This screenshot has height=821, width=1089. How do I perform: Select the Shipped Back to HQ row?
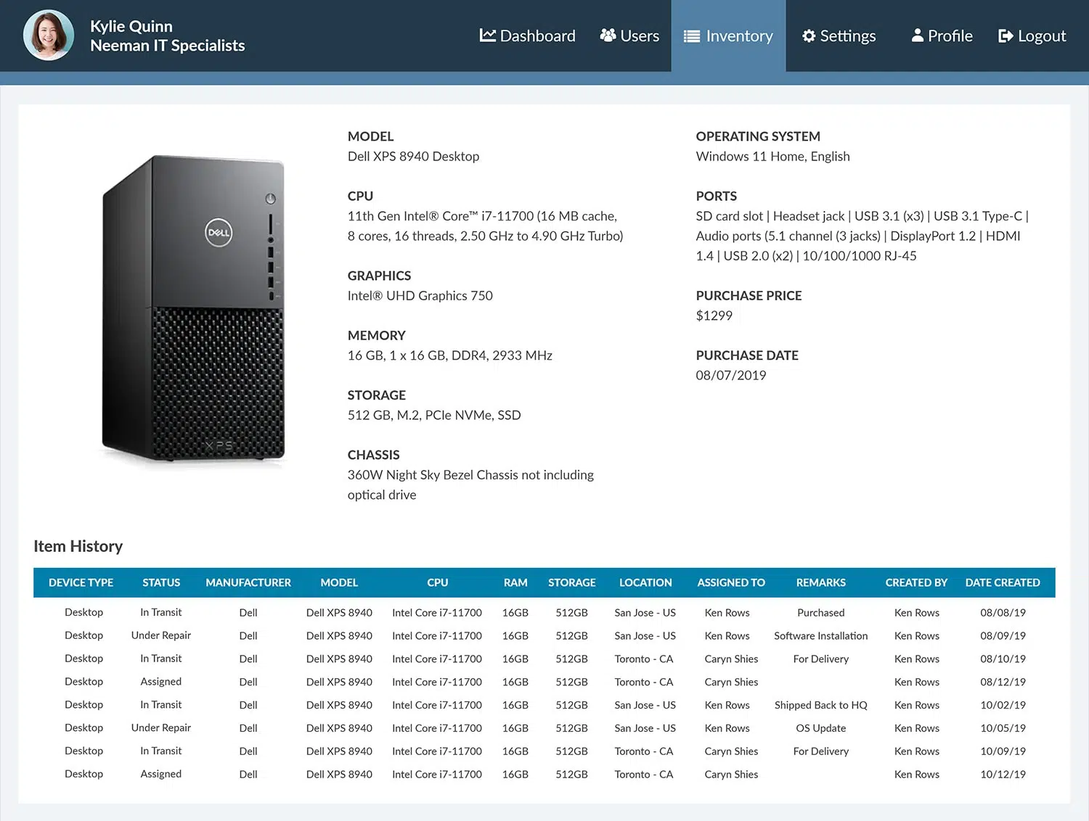pyautogui.click(x=820, y=705)
